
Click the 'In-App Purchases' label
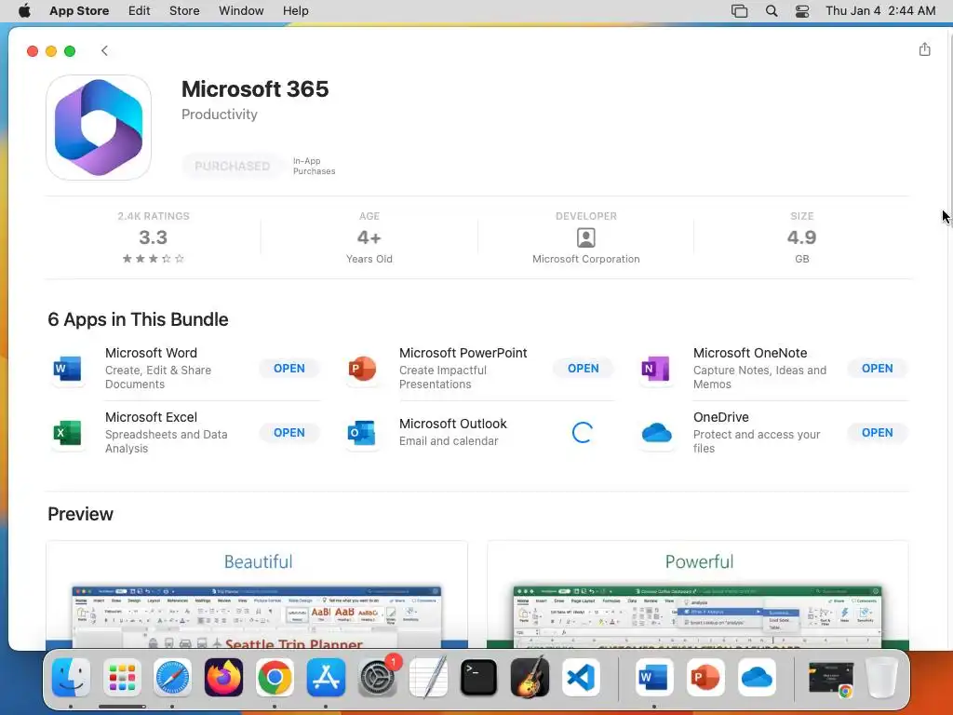pos(314,166)
